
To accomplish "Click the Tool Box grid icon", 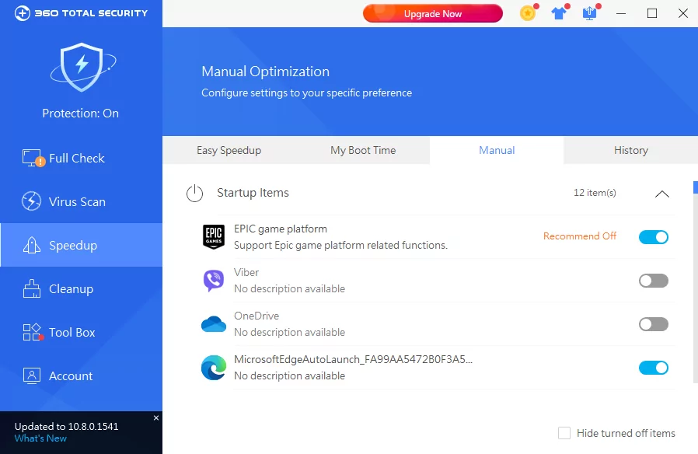I will [33, 332].
